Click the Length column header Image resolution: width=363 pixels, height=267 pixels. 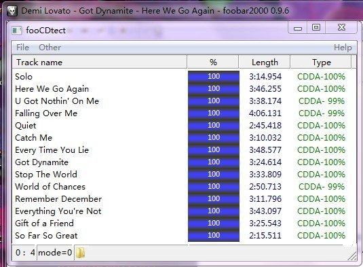click(265, 62)
